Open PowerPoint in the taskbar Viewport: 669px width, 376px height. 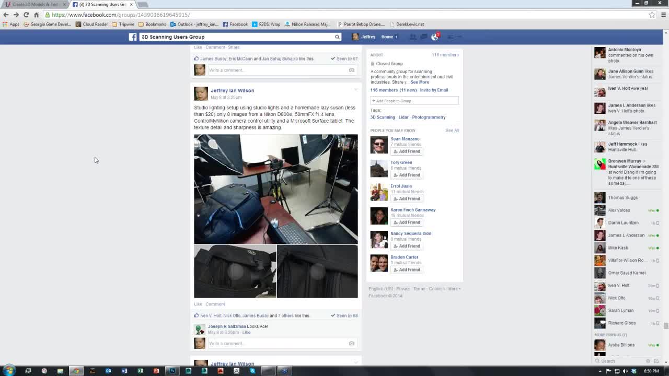point(156,371)
